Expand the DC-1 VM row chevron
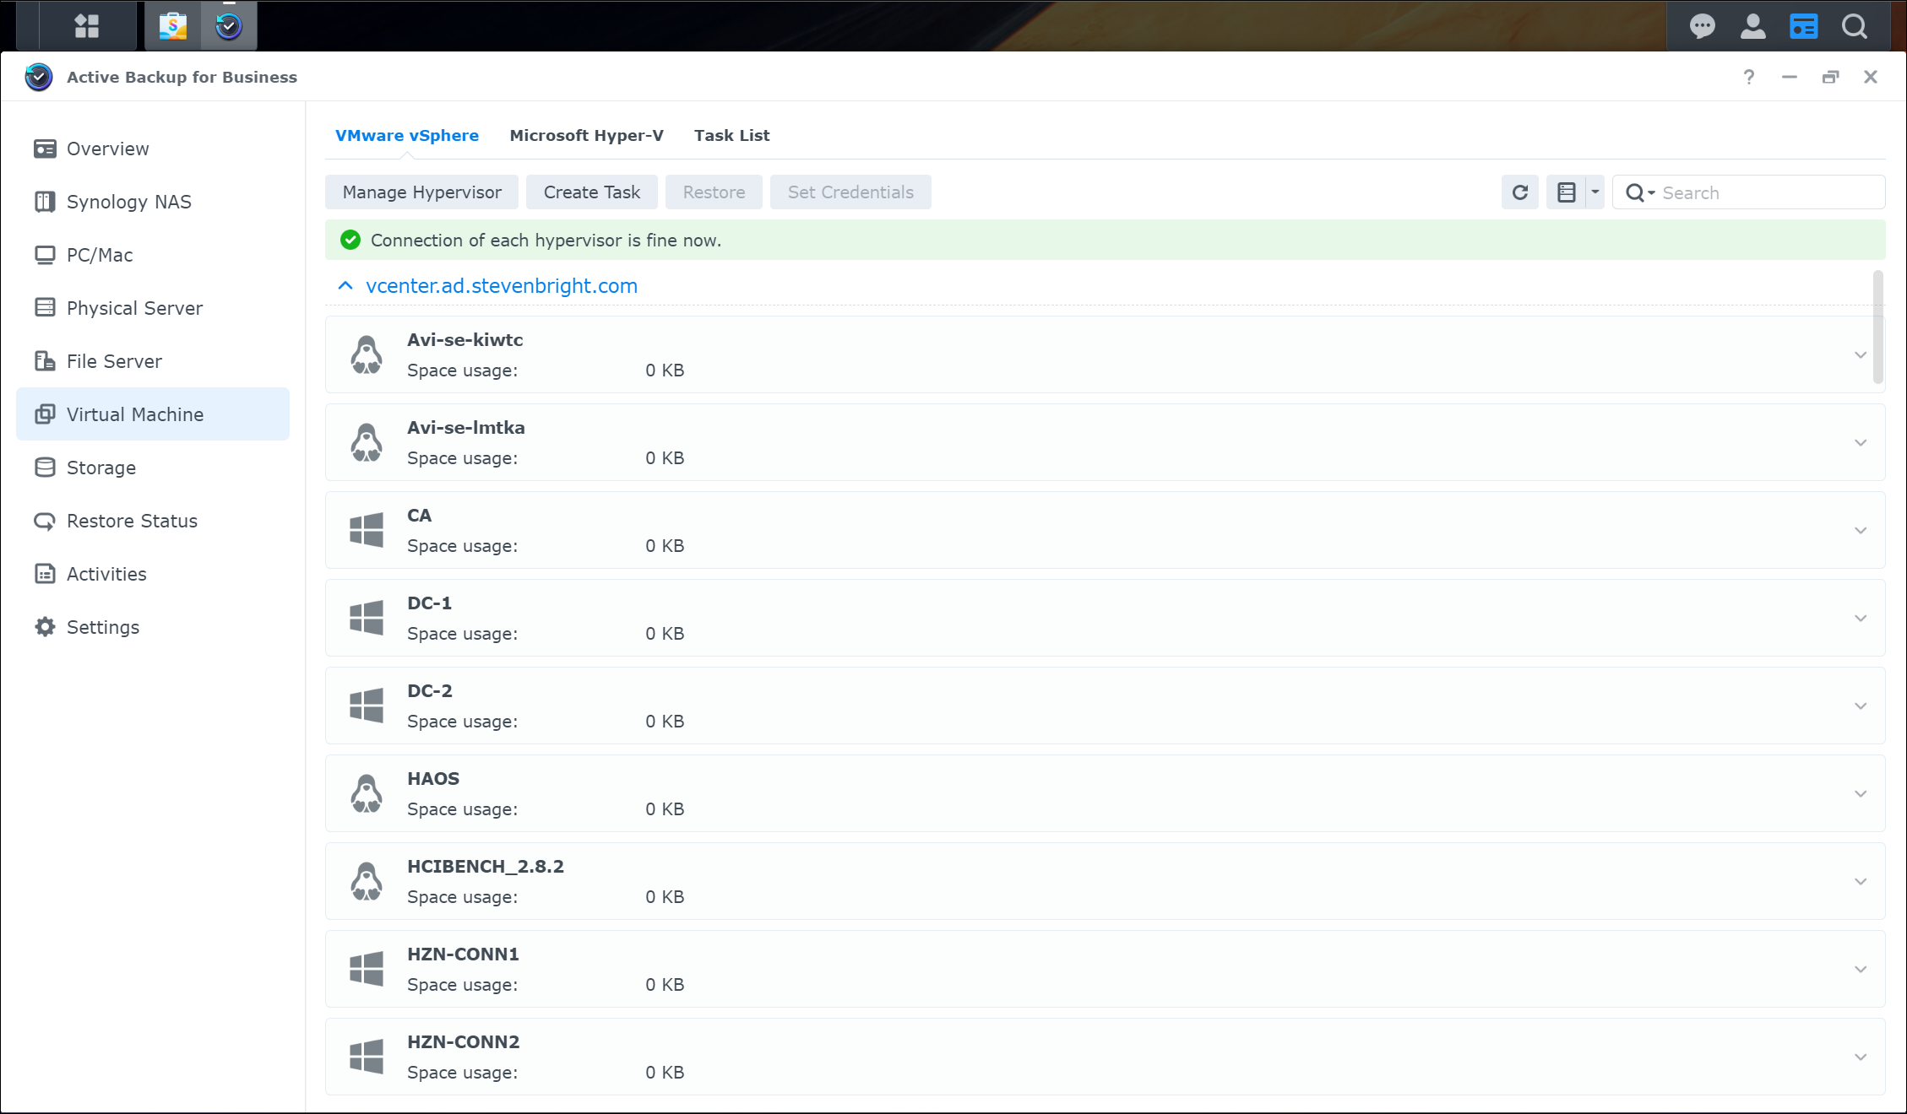Viewport: 1907px width, 1114px height. 1860,619
